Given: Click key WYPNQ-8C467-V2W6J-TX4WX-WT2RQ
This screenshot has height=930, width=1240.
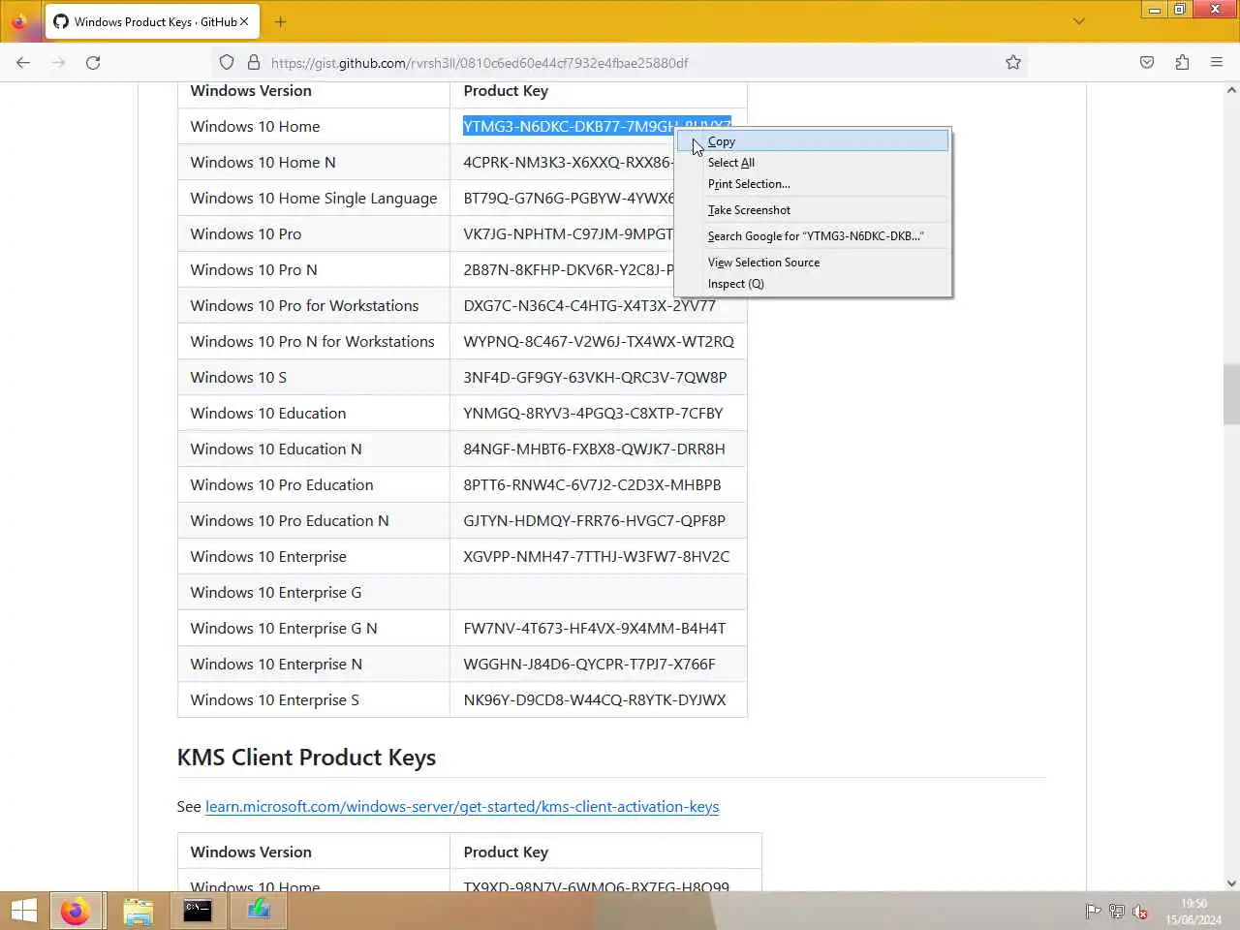Looking at the screenshot, I should click(x=599, y=341).
